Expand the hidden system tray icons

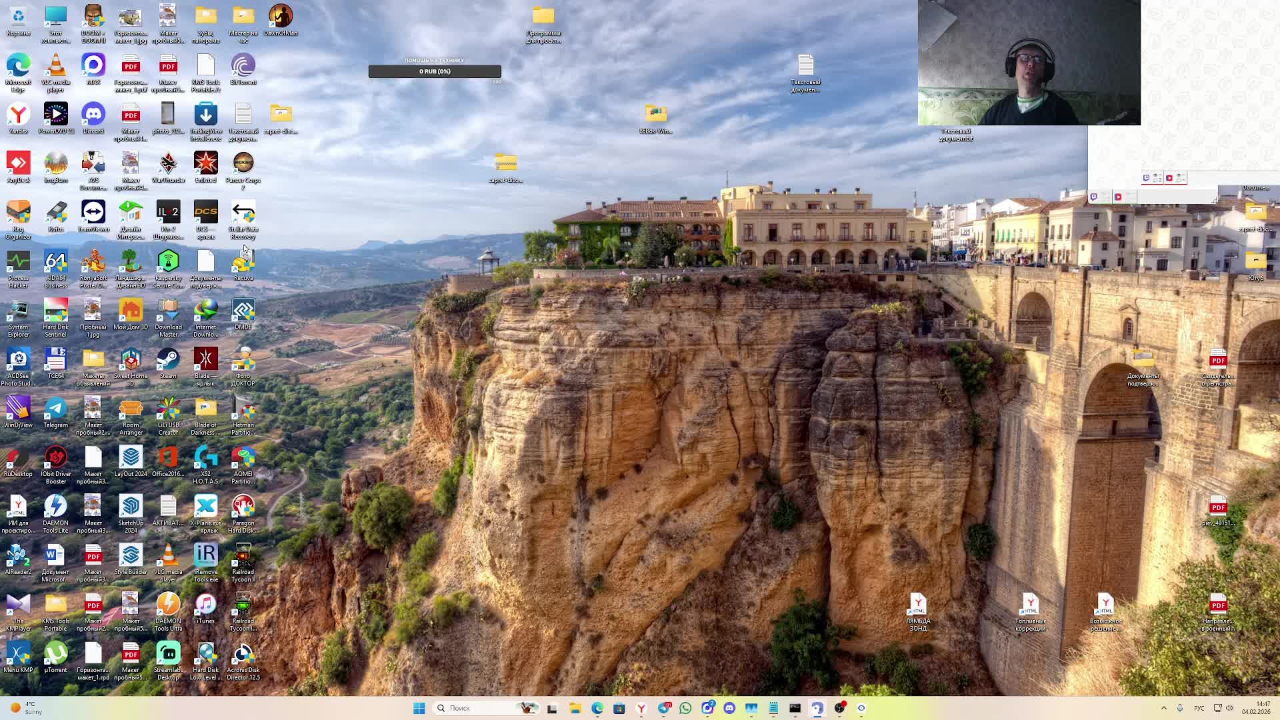(1164, 708)
